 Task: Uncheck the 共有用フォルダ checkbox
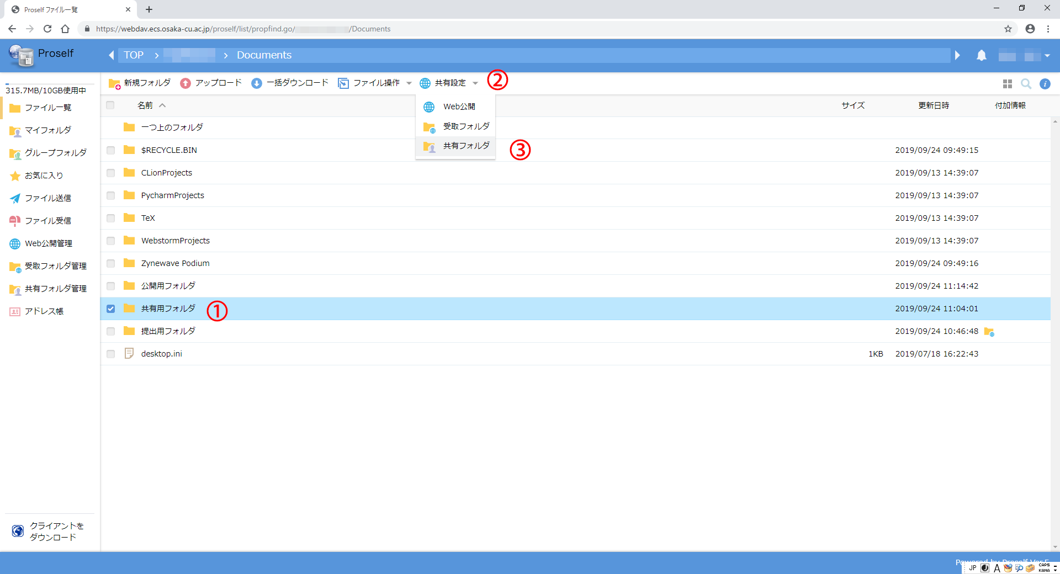(111, 309)
